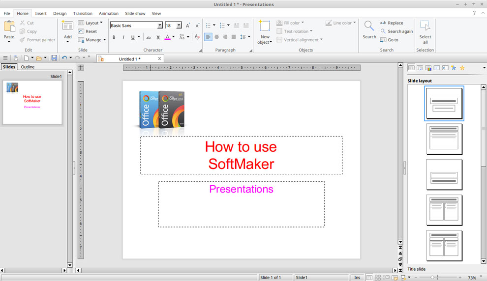Screen dimensions: 487x281
Task: Jump to last slide arrow button
Action: click(x=400, y=270)
